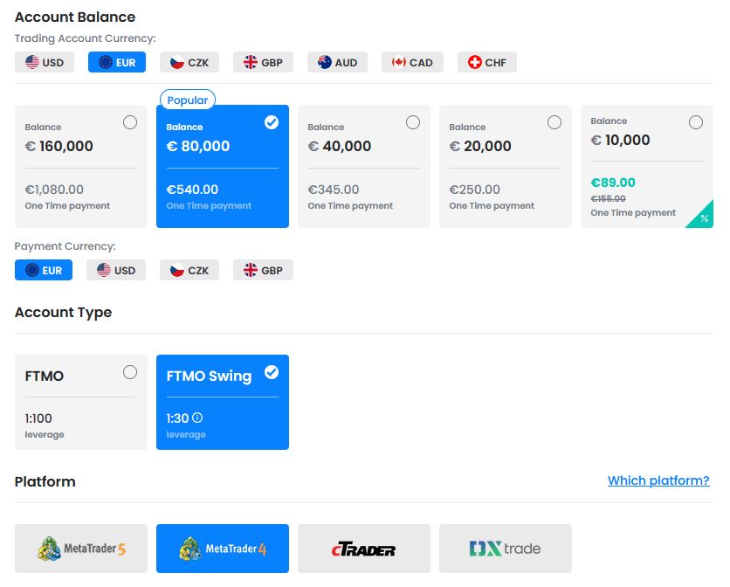Select the MetaTrader 5 platform
This screenshot has height=587, width=730.
[x=81, y=549]
